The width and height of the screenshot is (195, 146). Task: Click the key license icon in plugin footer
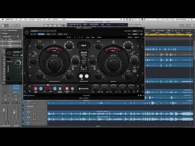141,95
